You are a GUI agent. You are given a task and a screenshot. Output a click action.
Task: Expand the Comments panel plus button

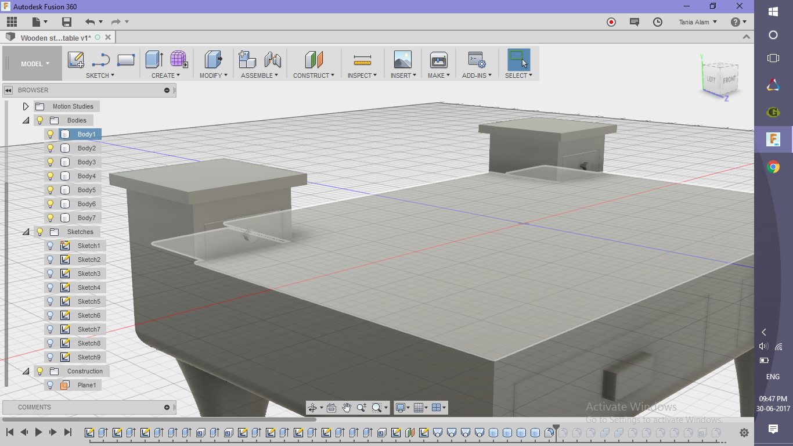click(167, 407)
